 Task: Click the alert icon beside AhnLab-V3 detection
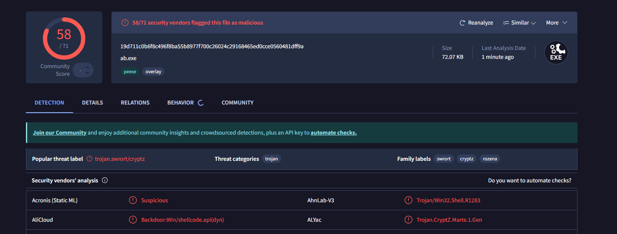[x=409, y=201]
